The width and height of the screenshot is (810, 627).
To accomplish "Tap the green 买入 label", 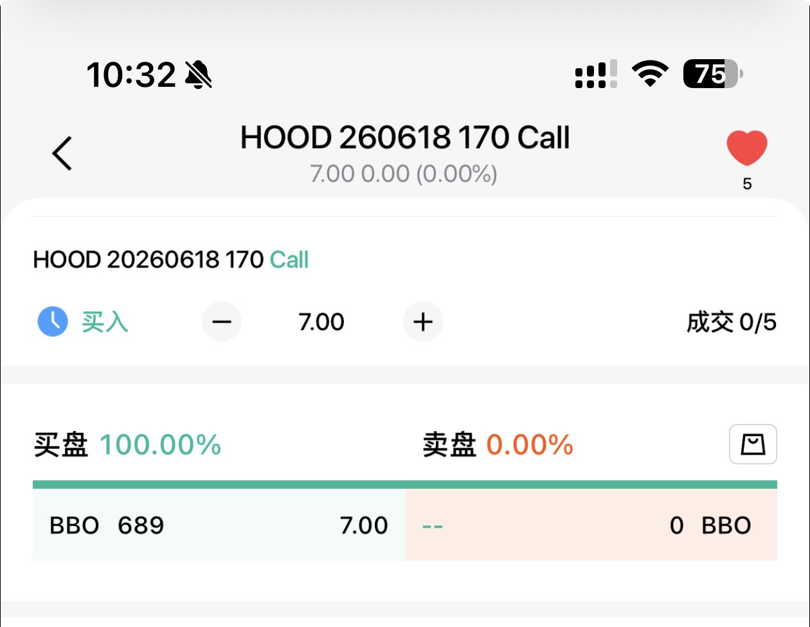I will 105,322.
